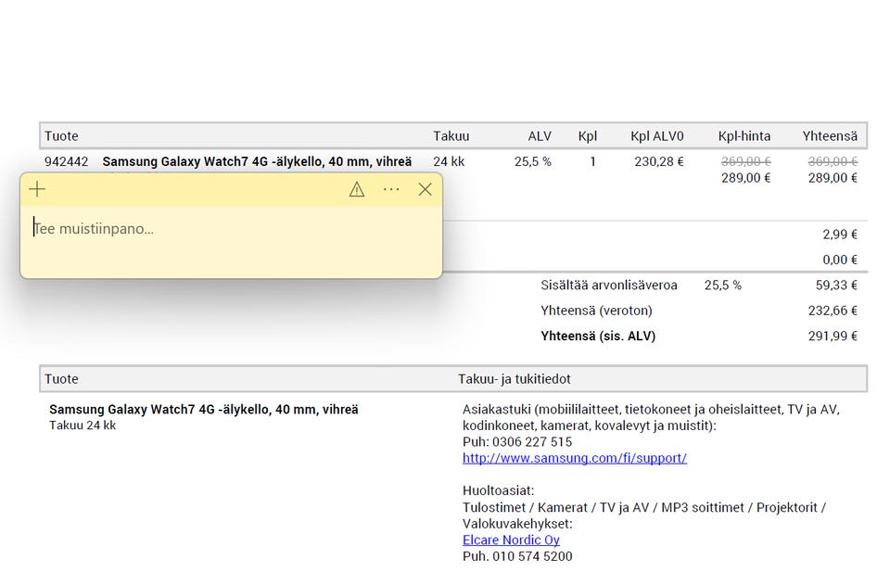890x572 pixels.
Task: Select the 289,00 € unit price
Action: click(x=745, y=178)
